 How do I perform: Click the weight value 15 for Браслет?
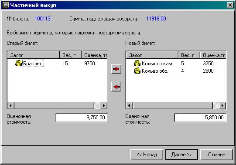pyautogui.click(x=65, y=64)
